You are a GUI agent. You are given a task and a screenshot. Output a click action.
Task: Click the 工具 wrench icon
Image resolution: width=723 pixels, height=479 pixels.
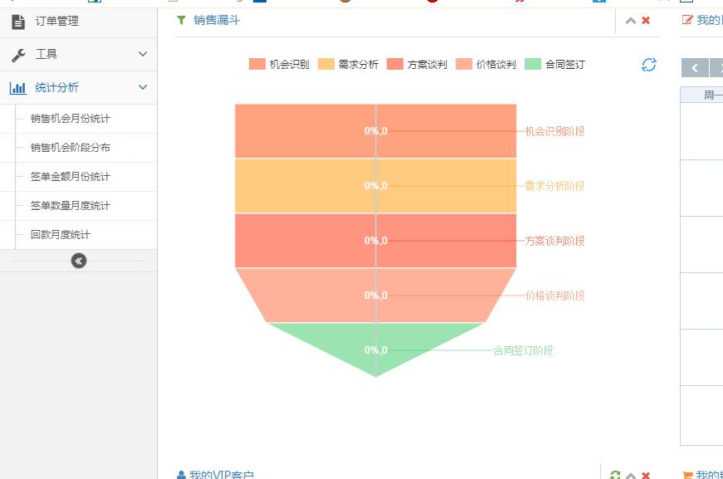(18, 55)
